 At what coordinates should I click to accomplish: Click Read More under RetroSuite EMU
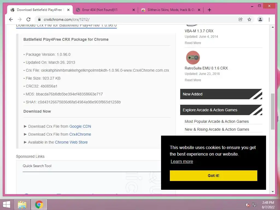[193, 80]
